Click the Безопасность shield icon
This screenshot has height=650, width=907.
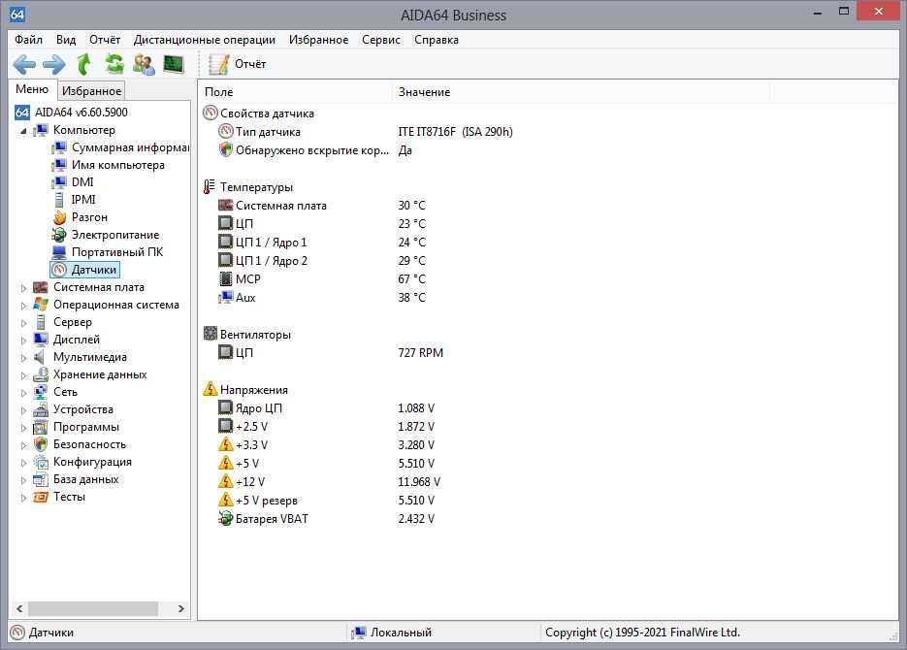[x=41, y=444]
